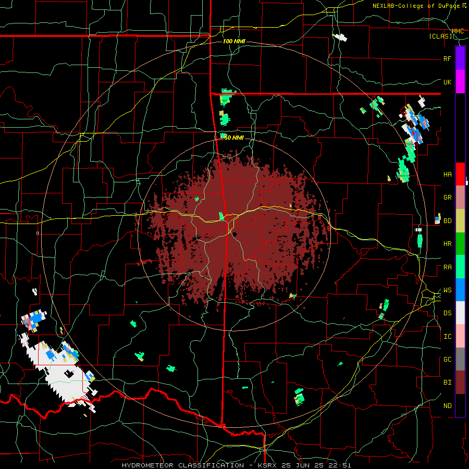Select the DS dry snow white swatch
469x469 pixels.
460,313
